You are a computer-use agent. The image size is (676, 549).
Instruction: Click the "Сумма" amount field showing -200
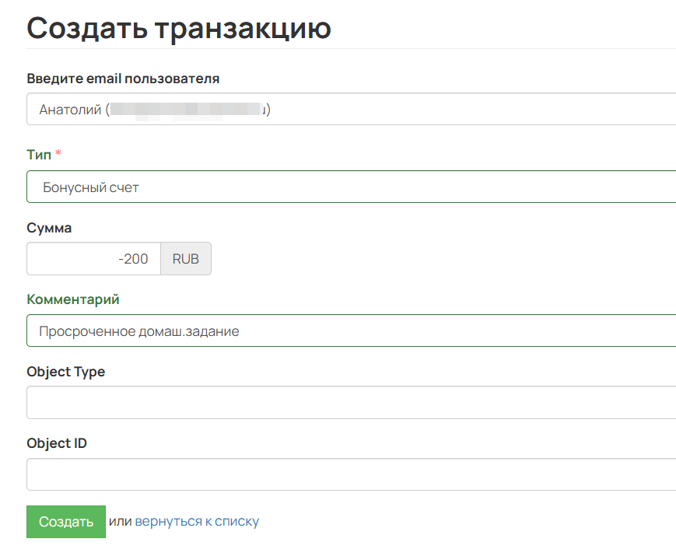pyautogui.click(x=93, y=258)
